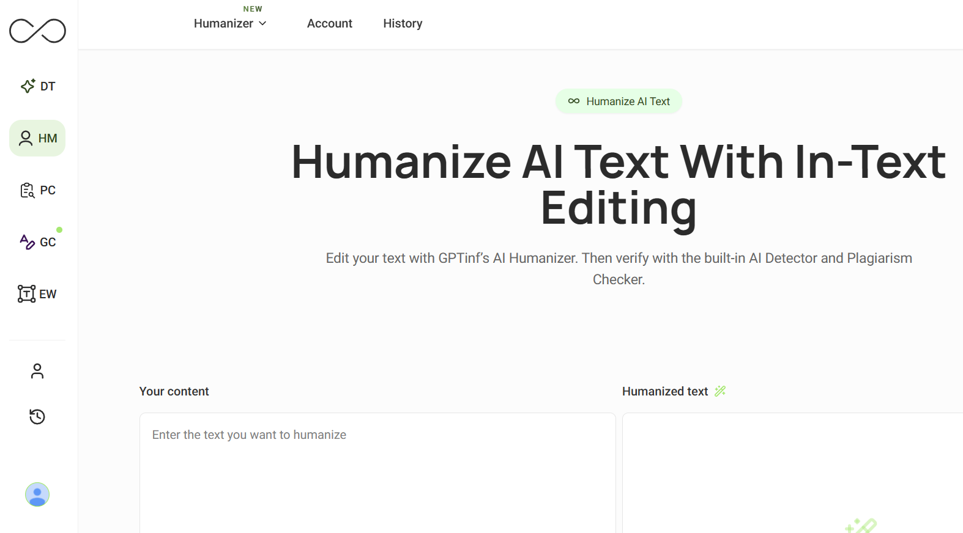
Task: Click the Humanized text output box
Action: (x=793, y=473)
